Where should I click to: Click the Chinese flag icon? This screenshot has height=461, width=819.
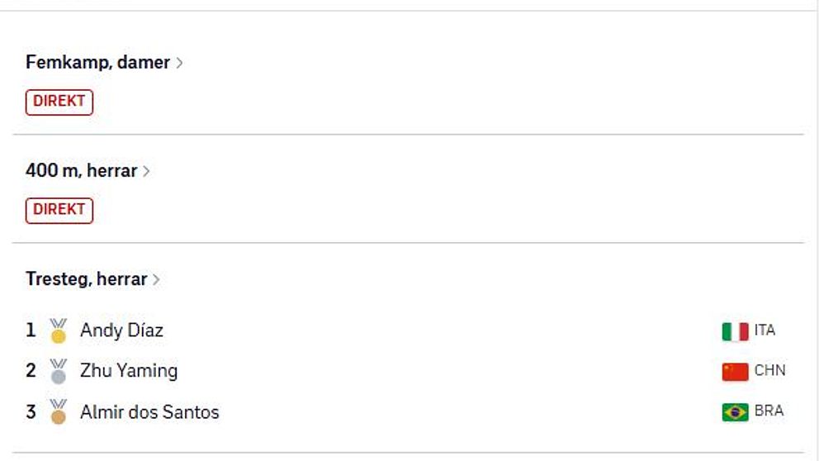click(736, 372)
